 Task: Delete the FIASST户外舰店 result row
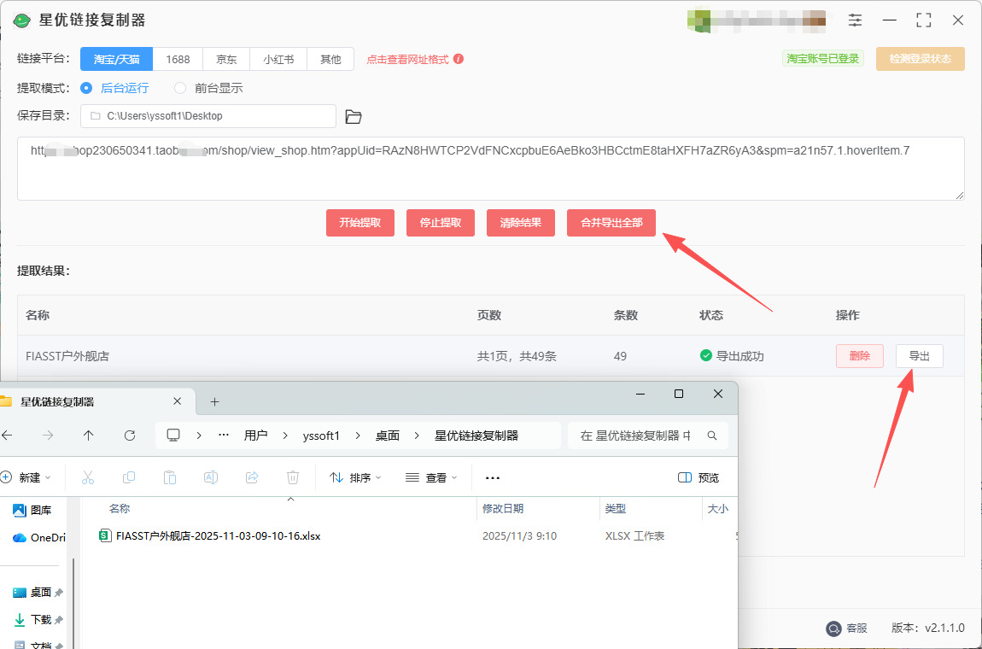point(860,356)
